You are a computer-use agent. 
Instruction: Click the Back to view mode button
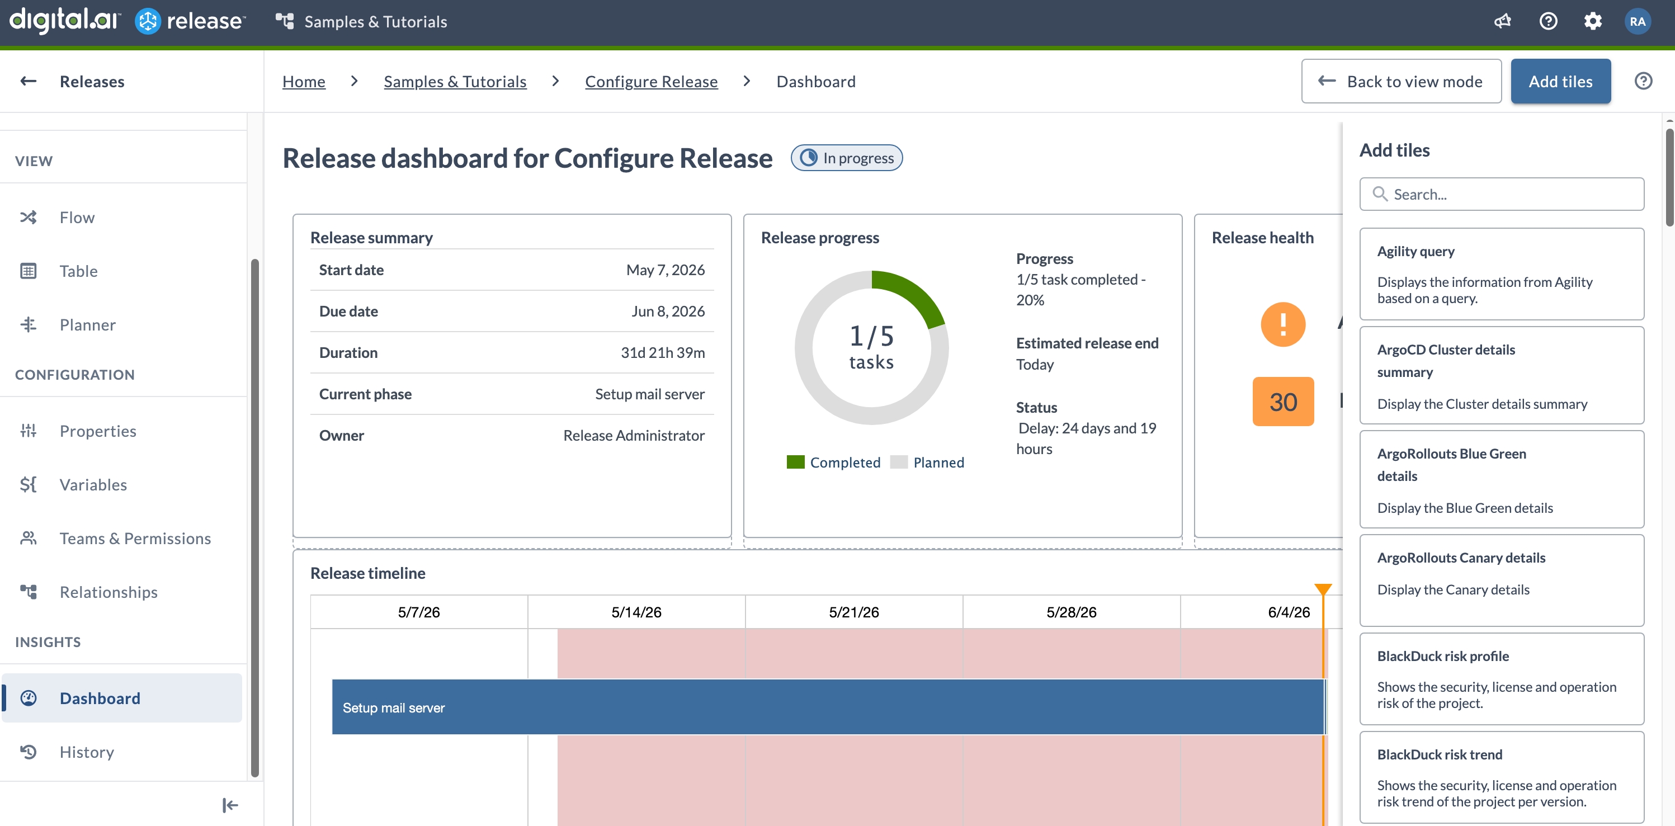1402,81
